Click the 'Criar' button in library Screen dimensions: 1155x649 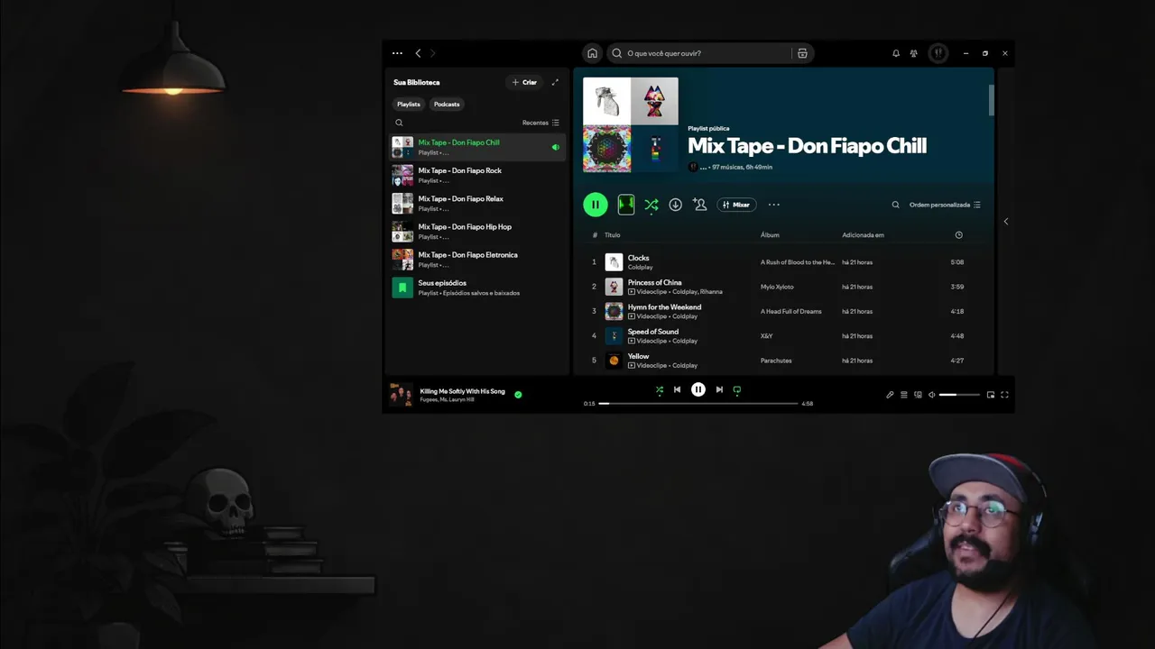(x=524, y=82)
